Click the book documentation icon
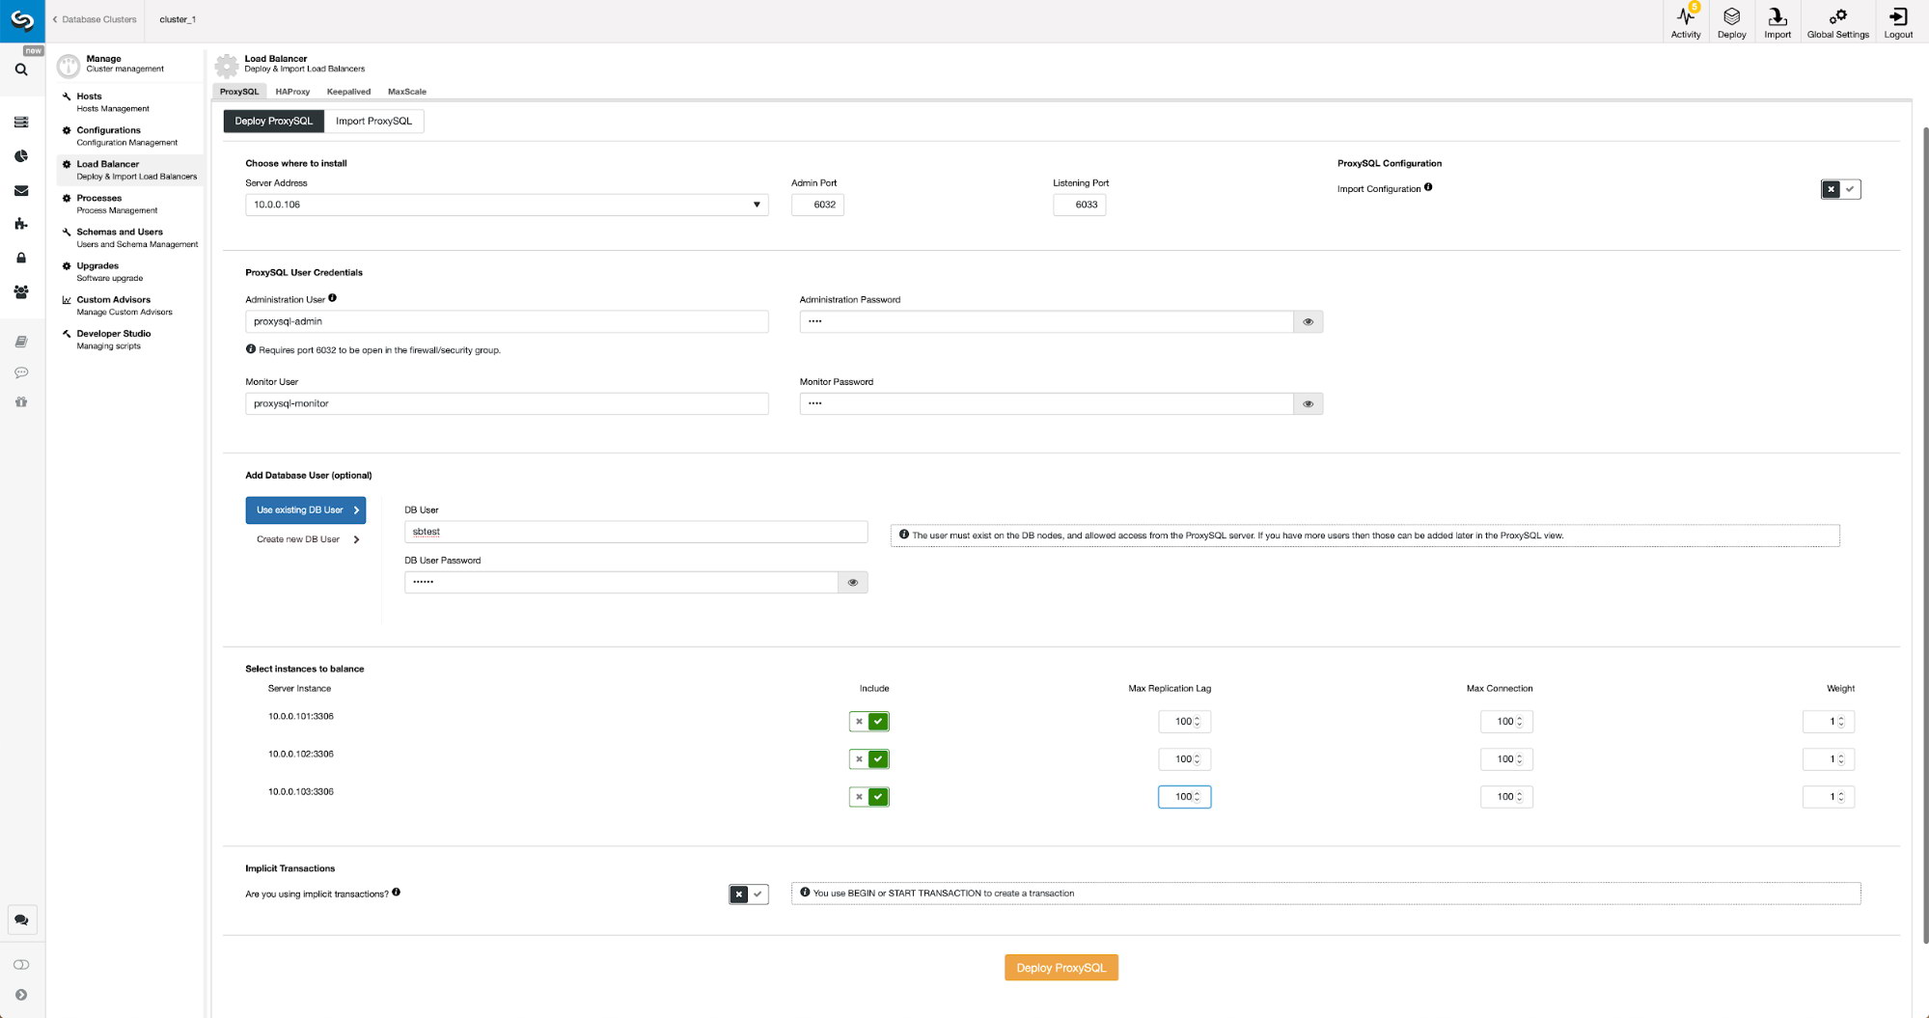Screen dimensions: 1929x1018 [21, 342]
